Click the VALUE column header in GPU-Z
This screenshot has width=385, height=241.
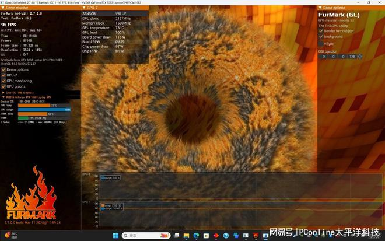pyautogui.click(x=121, y=14)
